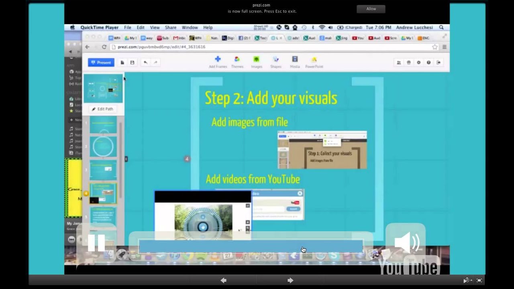Open the PowerPoint import tool
The width and height of the screenshot is (514, 289).
pos(314,62)
